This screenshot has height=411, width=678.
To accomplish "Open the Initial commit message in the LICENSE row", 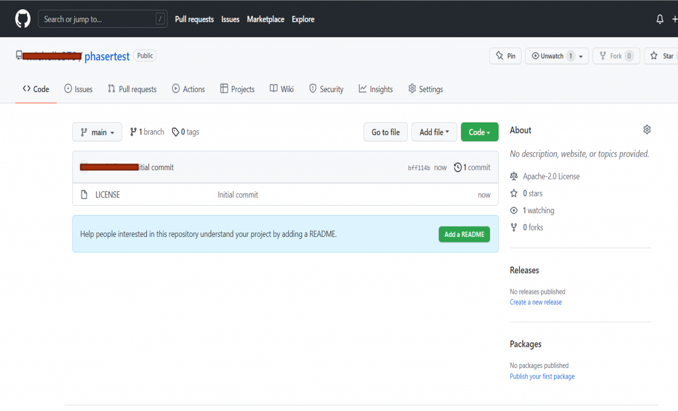I will [x=238, y=195].
